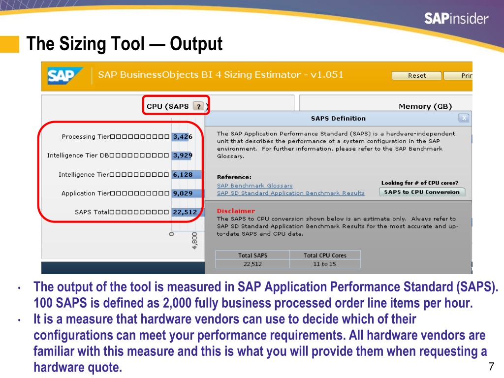Click the slide page number 7

point(491,366)
